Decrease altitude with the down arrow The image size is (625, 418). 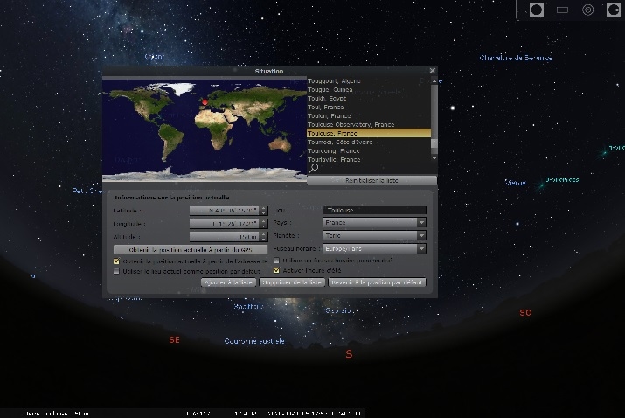point(263,239)
